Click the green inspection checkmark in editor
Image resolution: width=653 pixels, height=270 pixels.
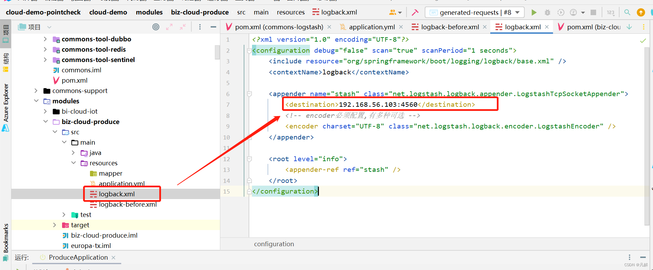click(643, 41)
